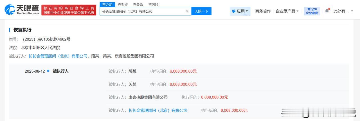This screenshot has width=360, height=121.
Task: Click the blue timeline dot beside 2025-08-12
Action: tap(48, 71)
